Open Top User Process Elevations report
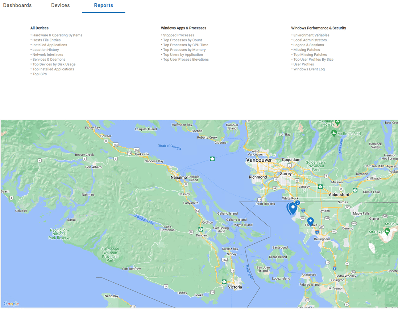398x309 pixels. (x=186, y=60)
